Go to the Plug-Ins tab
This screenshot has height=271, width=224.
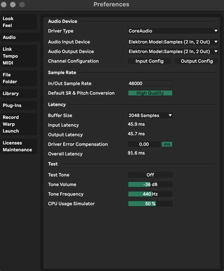18,105
